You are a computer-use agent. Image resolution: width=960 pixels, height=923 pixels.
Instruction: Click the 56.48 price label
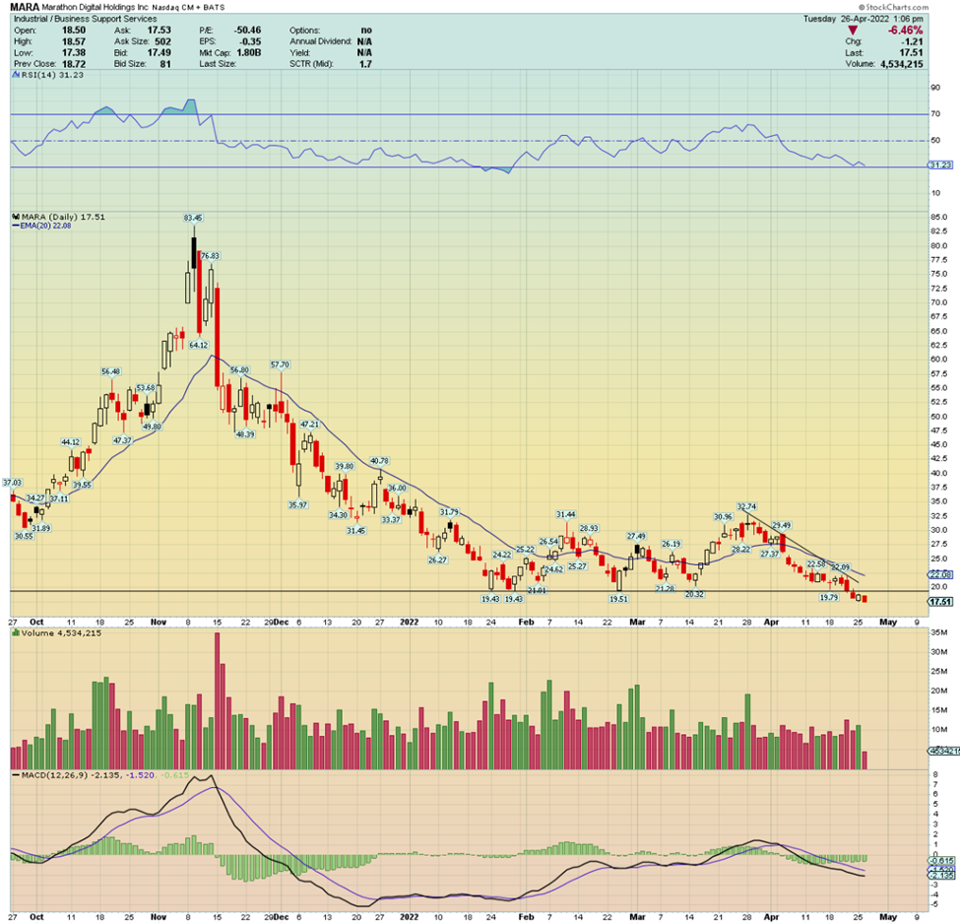click(111, 371)
